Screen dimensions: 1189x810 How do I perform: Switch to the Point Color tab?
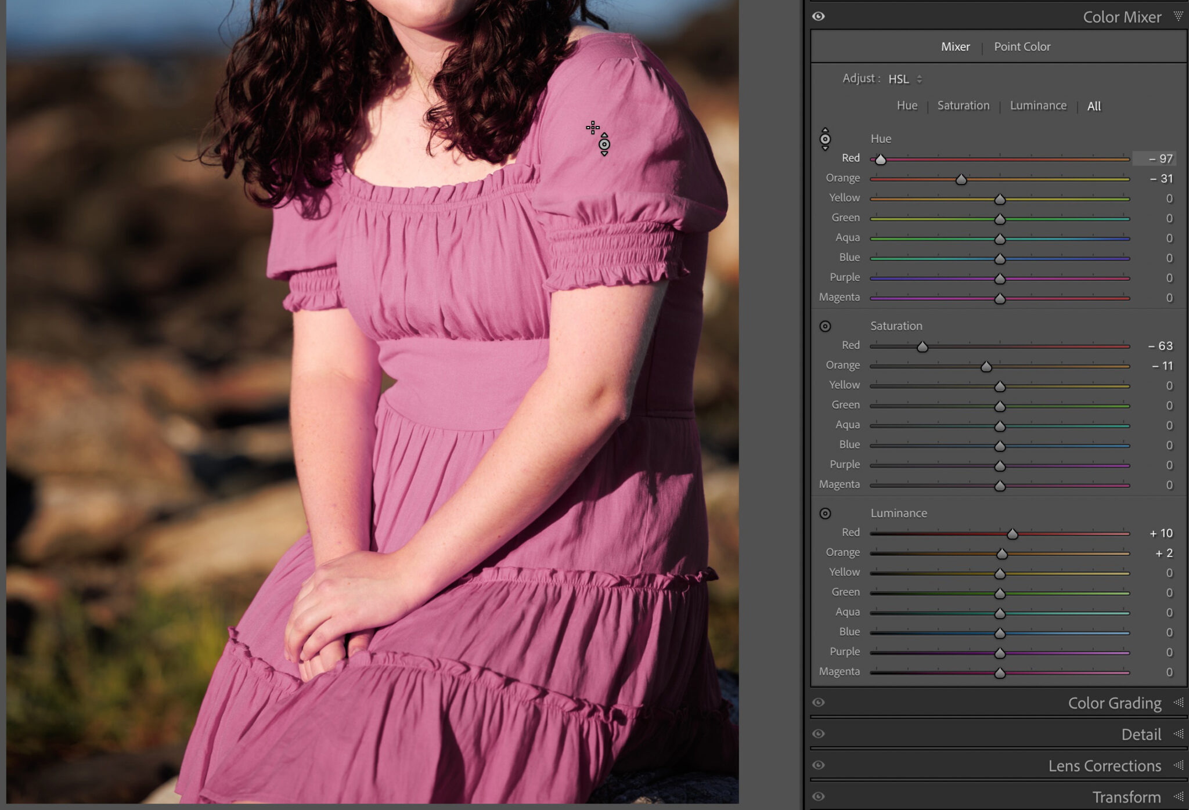coord(1022,46)
